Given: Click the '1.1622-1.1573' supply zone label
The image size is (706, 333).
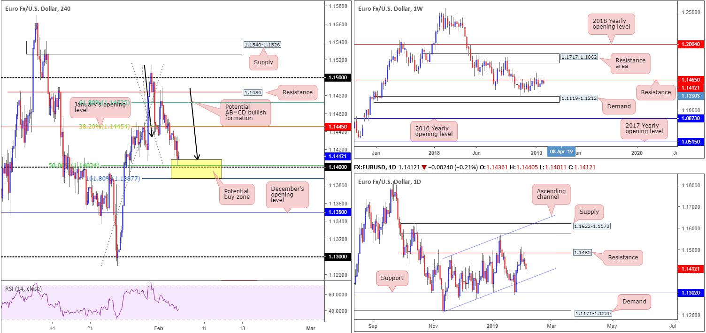Looking at the screenshot, I should coord(591,227).
